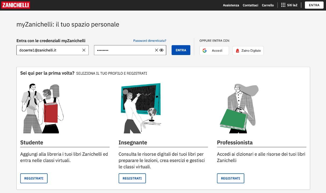Click the Google logo on Accedi button
The width and height of the screenshot is (326, 193).
pos(205,51)
